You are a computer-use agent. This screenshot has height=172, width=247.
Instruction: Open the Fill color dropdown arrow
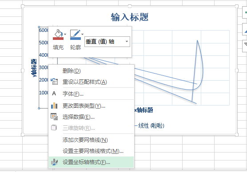(65, 34)
